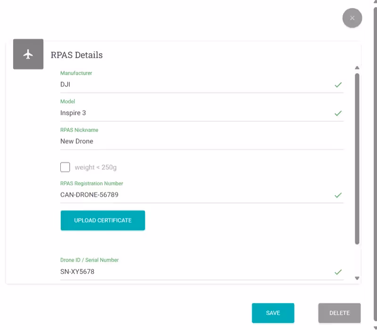377x330 pixels.
Task: Click into the Manufacturer field containing DJI
Action: (x=188, y=85)
